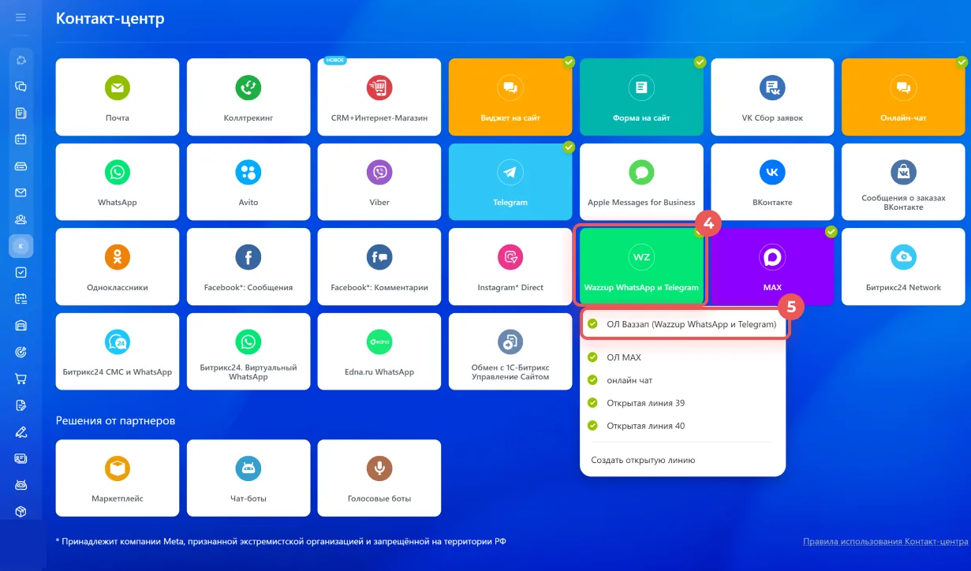The height and width of the screenshot is (571, 971).
Task: Open the Коллтрекинг tile
Action: 248,96
